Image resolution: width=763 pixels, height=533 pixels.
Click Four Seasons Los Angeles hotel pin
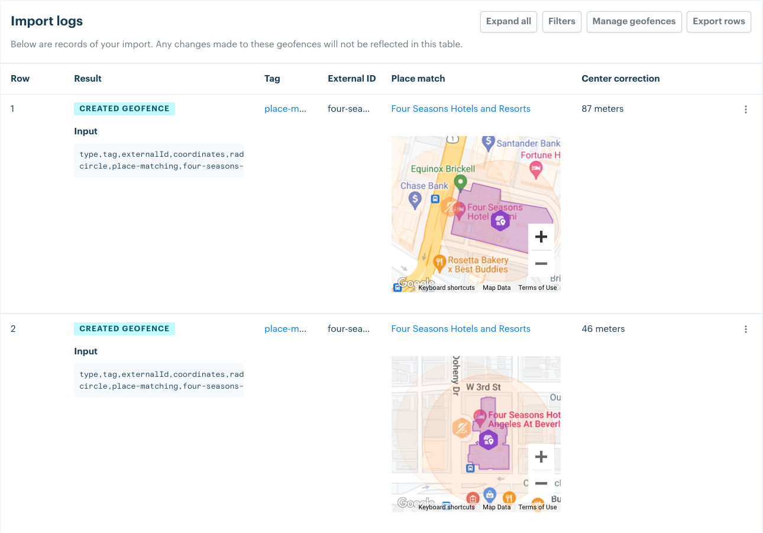coord(480,418)
